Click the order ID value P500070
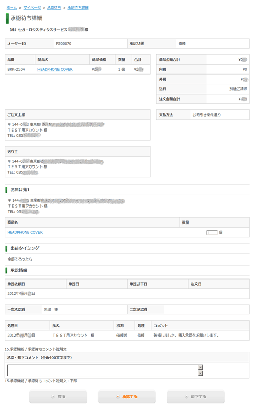Viewport: 255px width, 409px height. (x=64, y=44)
